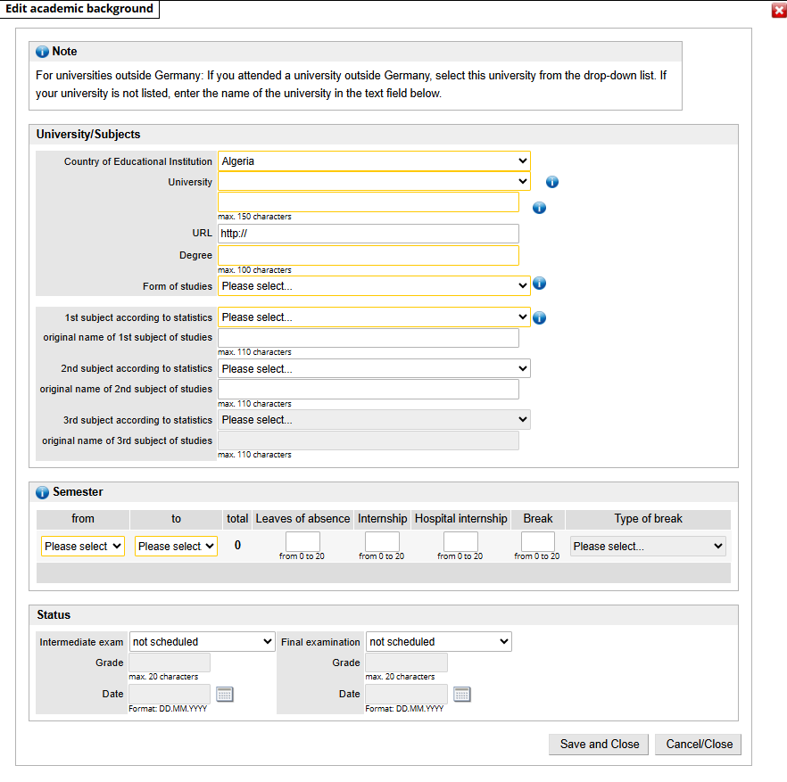Click info icon next to Form of studies

coord(539,284)
